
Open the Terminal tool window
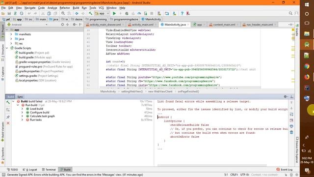49,170
